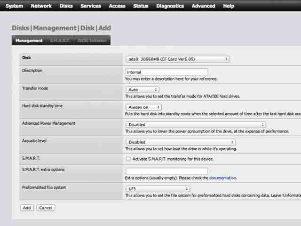Click the Description text field
The width and height of the screenshot is (301, 226).
pos(166,72)
